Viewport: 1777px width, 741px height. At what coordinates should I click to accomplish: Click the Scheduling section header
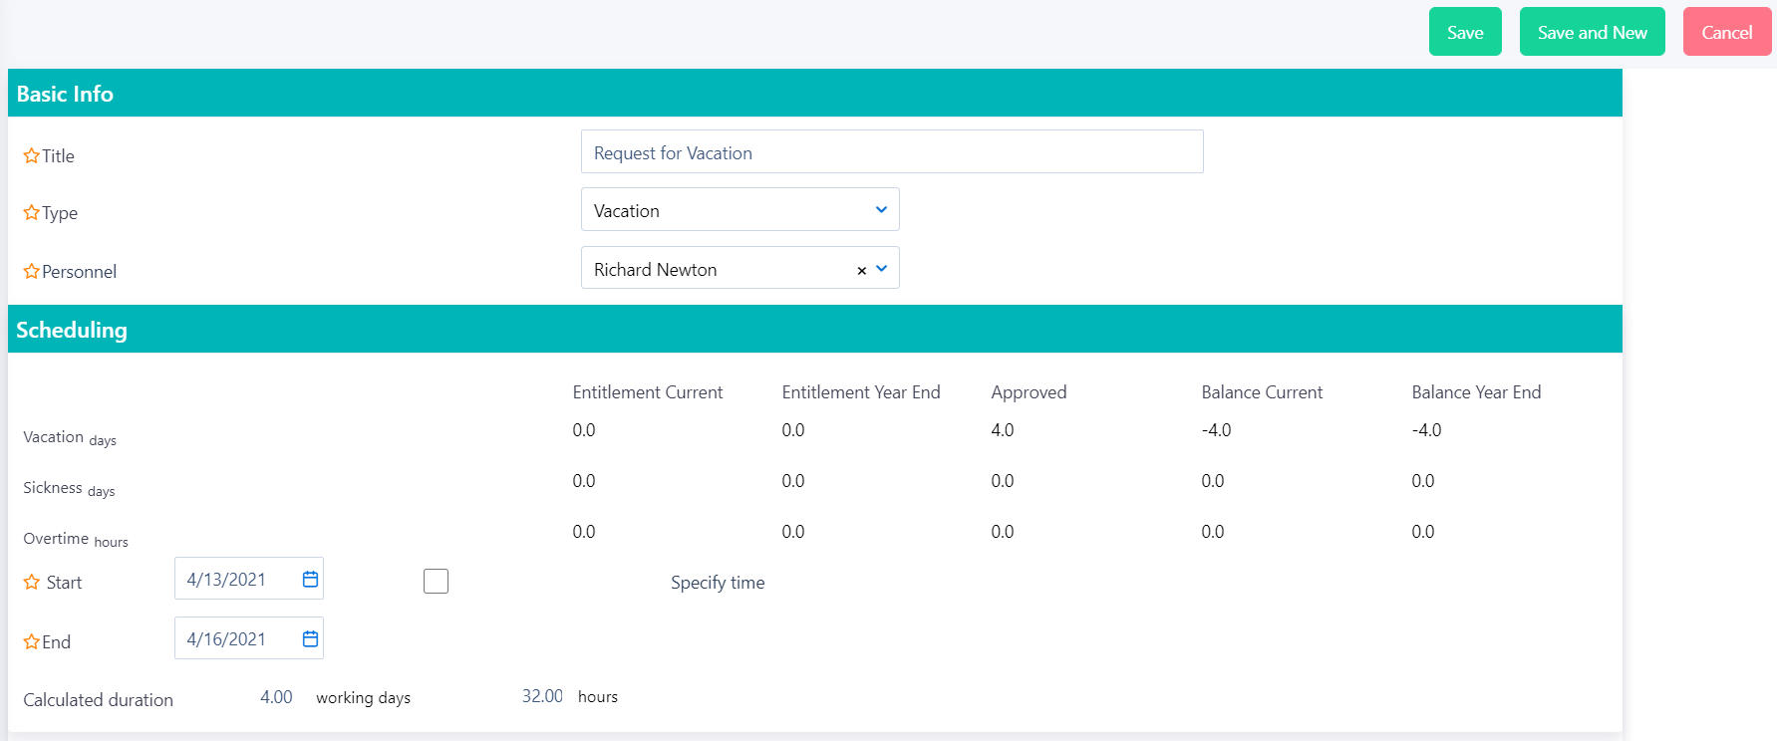point(815,330)
